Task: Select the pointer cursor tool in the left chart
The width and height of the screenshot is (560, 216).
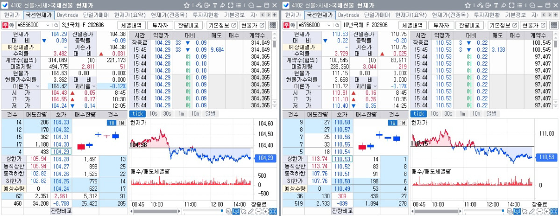Action: [244, 211]
